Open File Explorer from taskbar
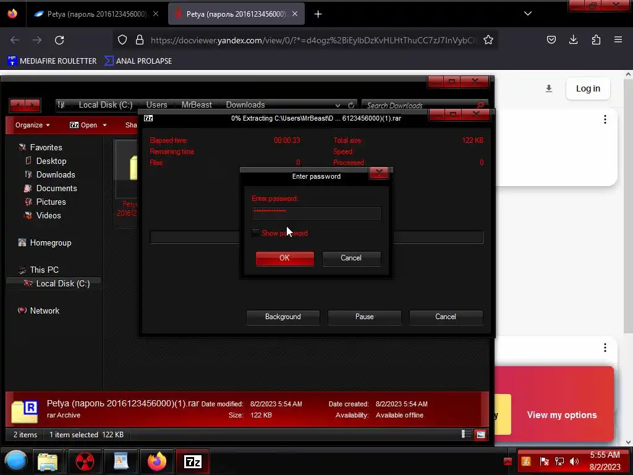 48,461
